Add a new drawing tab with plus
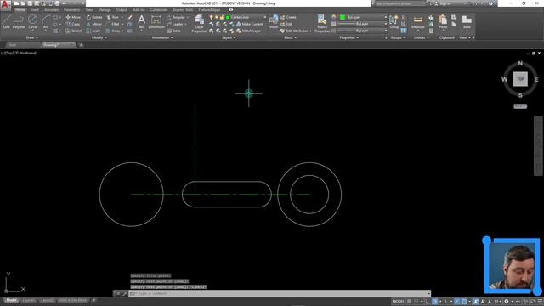The width and height of the screenshot is (544, 306). pos(81,45)
